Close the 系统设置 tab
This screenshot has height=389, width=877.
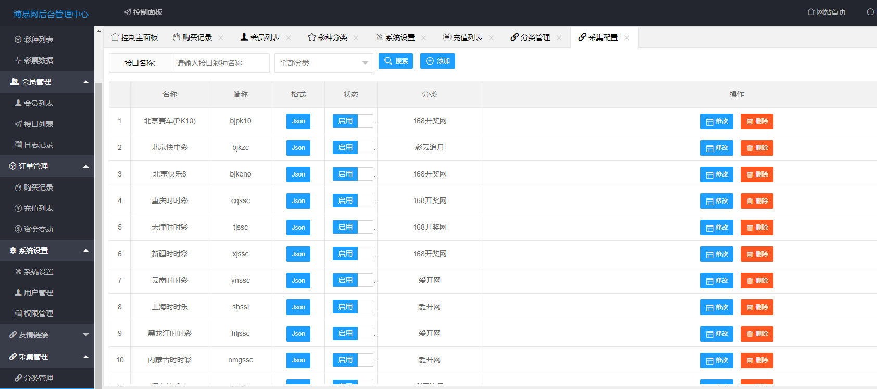(424, 38)
